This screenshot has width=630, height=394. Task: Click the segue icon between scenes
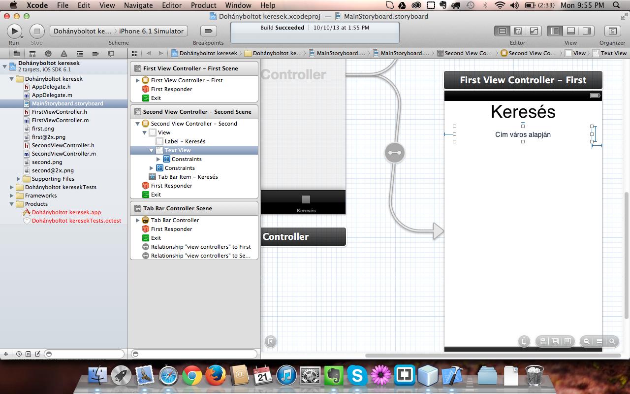(x=394, y=153)
